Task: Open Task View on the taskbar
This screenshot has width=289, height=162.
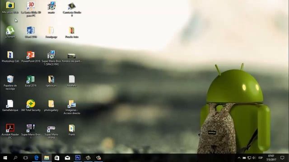Action: click(x=26, y=158)
